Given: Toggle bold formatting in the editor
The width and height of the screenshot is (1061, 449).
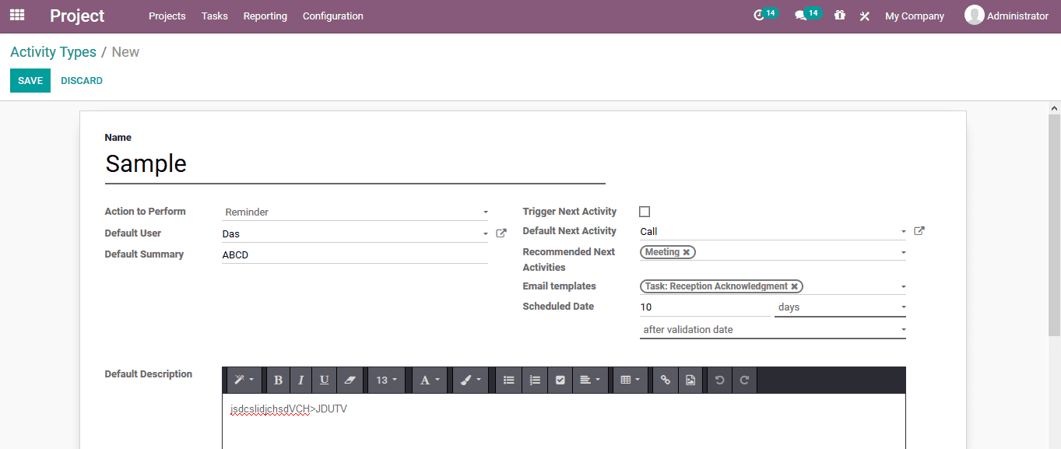Looking at the screenshot, I should (x=278, y=380).
